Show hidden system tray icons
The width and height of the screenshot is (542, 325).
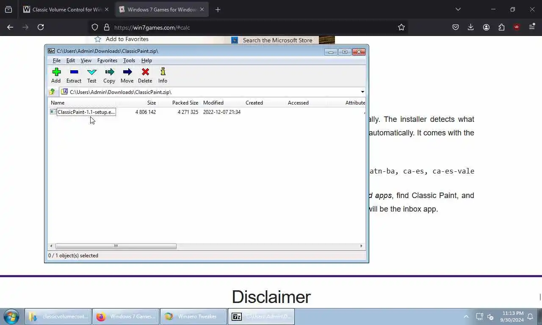click(x=466, y=317)
